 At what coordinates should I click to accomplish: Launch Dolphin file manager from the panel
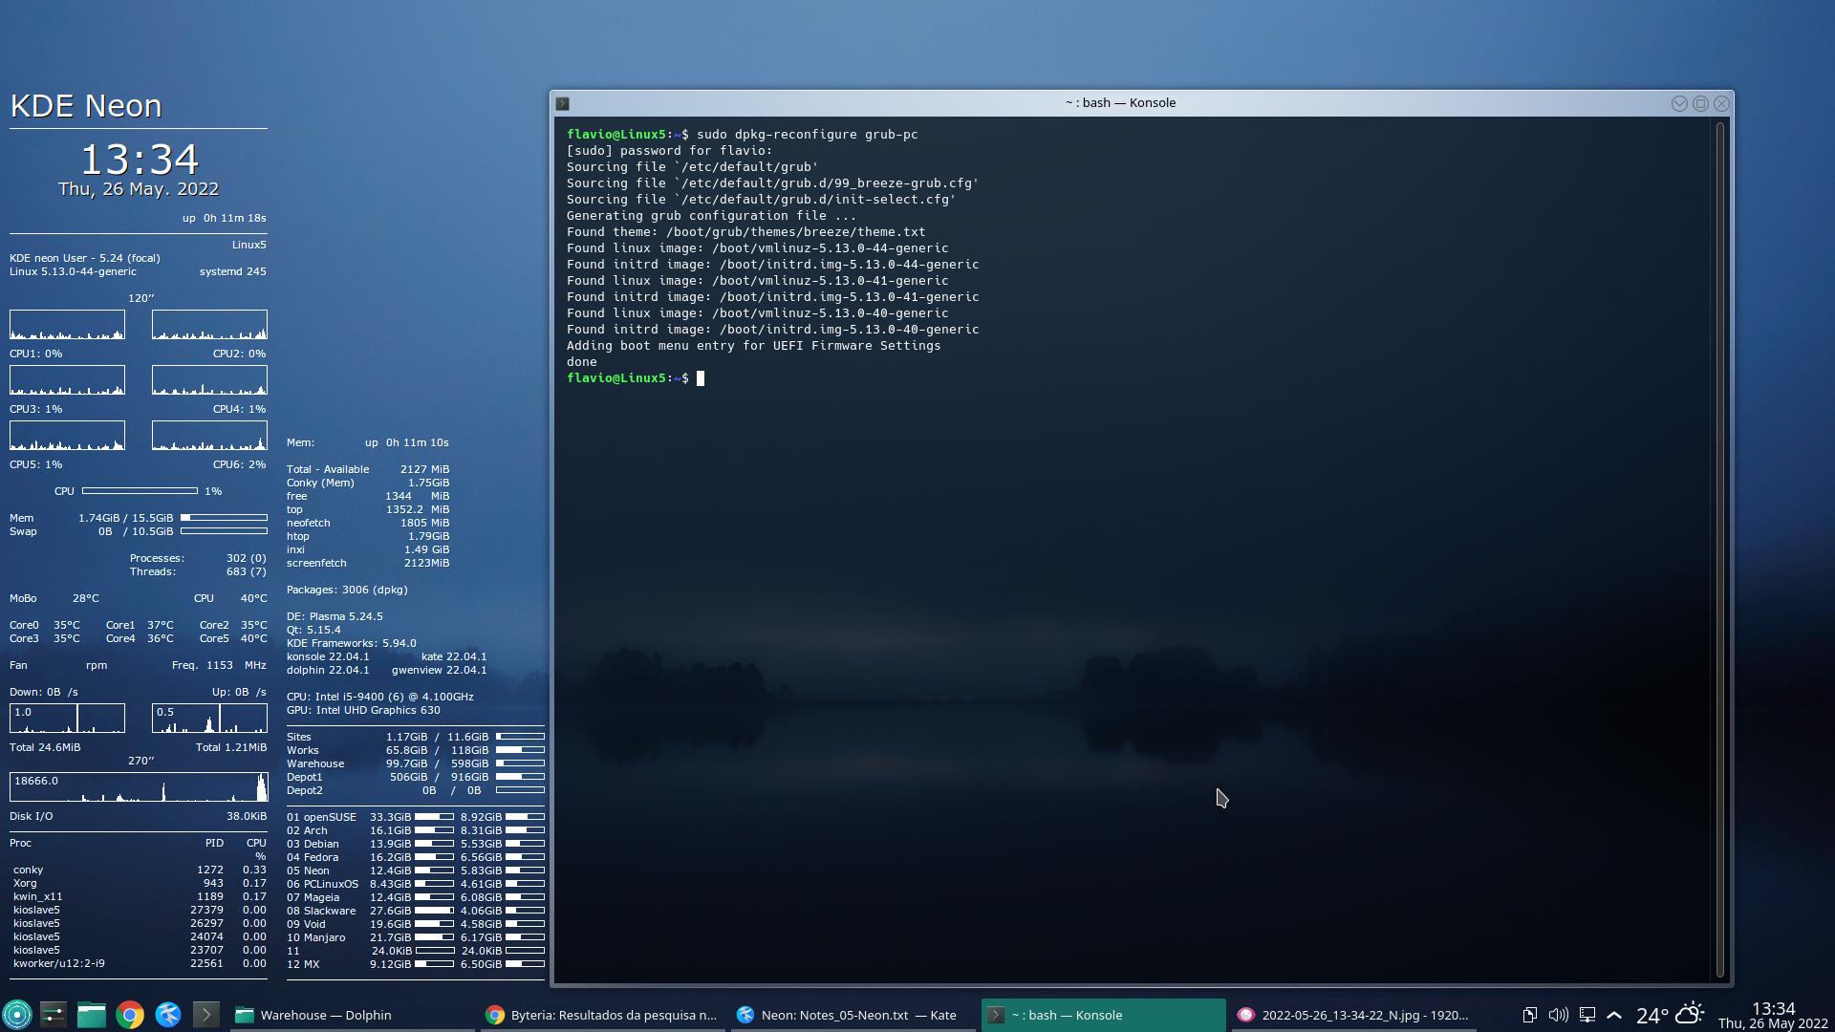pyautogui.click(x=92, y=1015)
